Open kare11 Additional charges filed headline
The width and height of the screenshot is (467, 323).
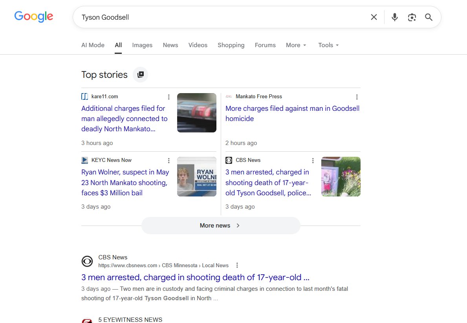125,119
